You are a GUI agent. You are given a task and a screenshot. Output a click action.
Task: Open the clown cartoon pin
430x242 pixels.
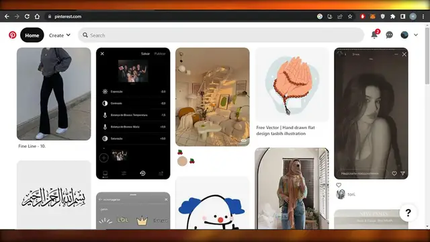click(x=212, y=203)
